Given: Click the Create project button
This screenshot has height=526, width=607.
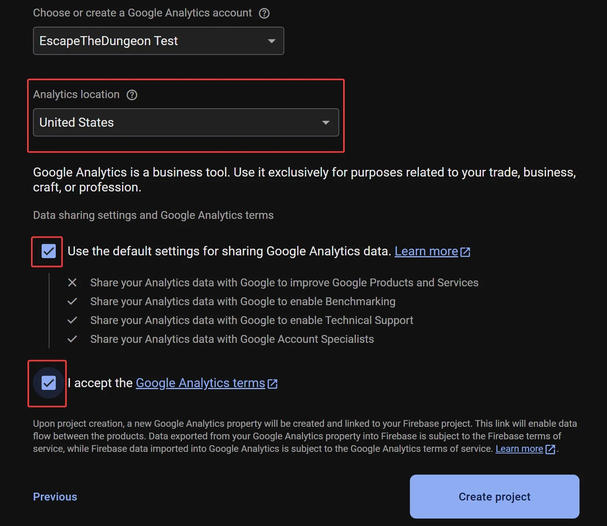Looking at the screenshot, I should 494,497.
